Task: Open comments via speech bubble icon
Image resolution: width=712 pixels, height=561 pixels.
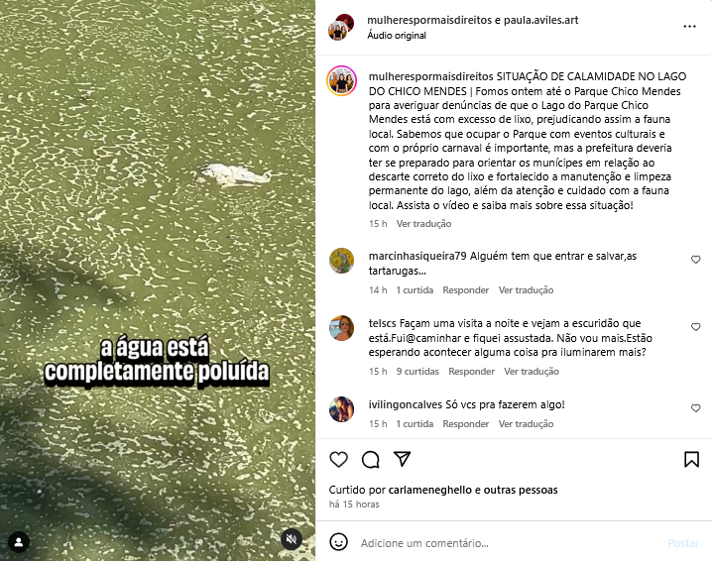Action: point(371,459)
